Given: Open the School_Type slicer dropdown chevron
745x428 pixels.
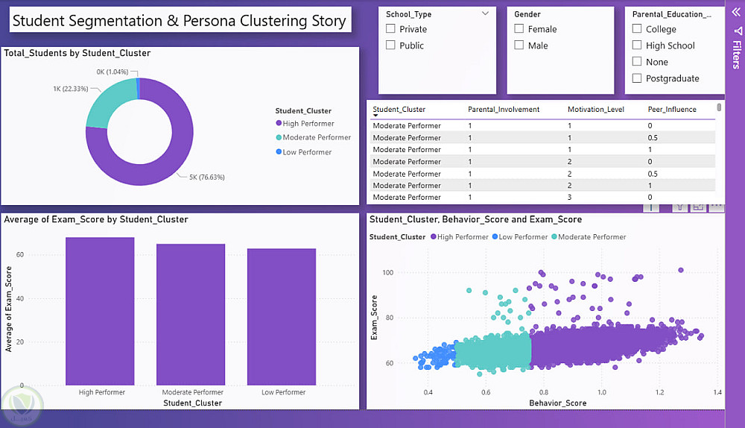Looking at the screenshot, I should click(x=485, y=13).
